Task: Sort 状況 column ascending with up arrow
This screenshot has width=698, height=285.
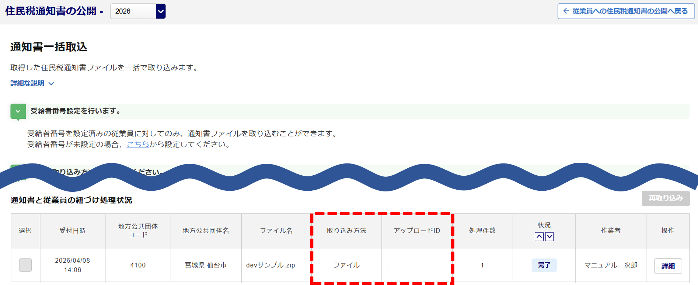Action: (539, 237)
